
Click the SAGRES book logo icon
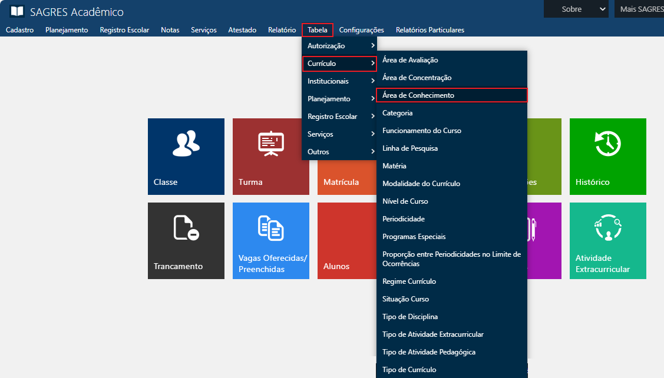tap(17, 11)
